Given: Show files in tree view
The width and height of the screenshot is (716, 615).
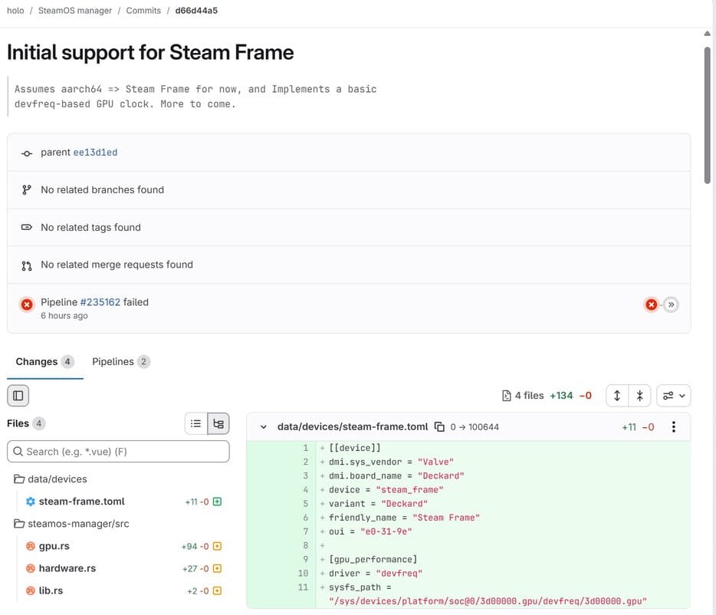Looking at the screenshot, I should (x=218, y=423).
